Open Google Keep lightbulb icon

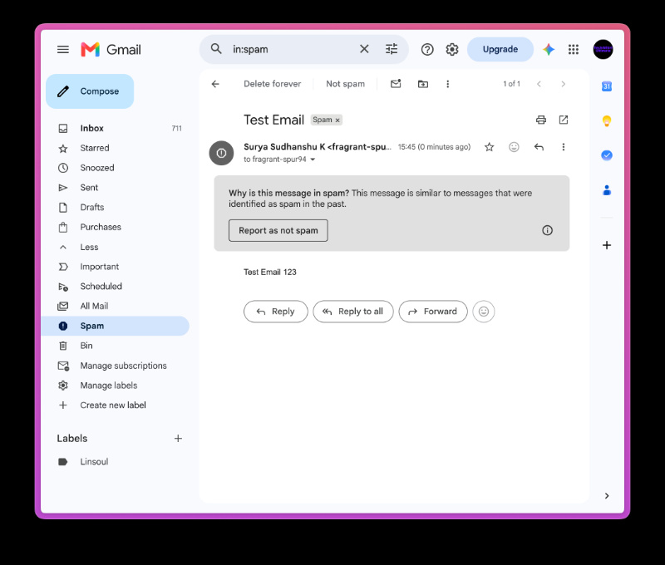point(607,121)
